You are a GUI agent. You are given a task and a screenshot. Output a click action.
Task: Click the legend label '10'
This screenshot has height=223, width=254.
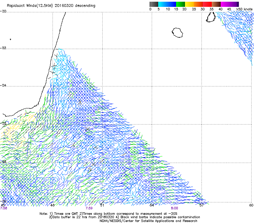tap(168, 9)
